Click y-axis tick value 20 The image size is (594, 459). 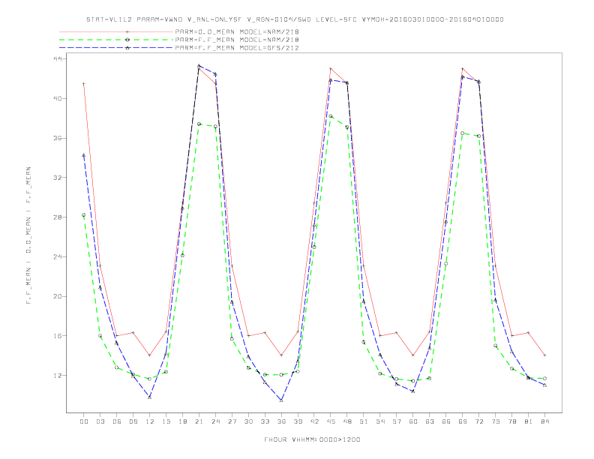[58, 296]
